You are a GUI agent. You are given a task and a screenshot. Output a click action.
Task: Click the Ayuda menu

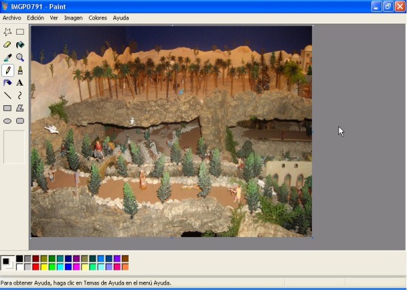[x=121, y=18]
